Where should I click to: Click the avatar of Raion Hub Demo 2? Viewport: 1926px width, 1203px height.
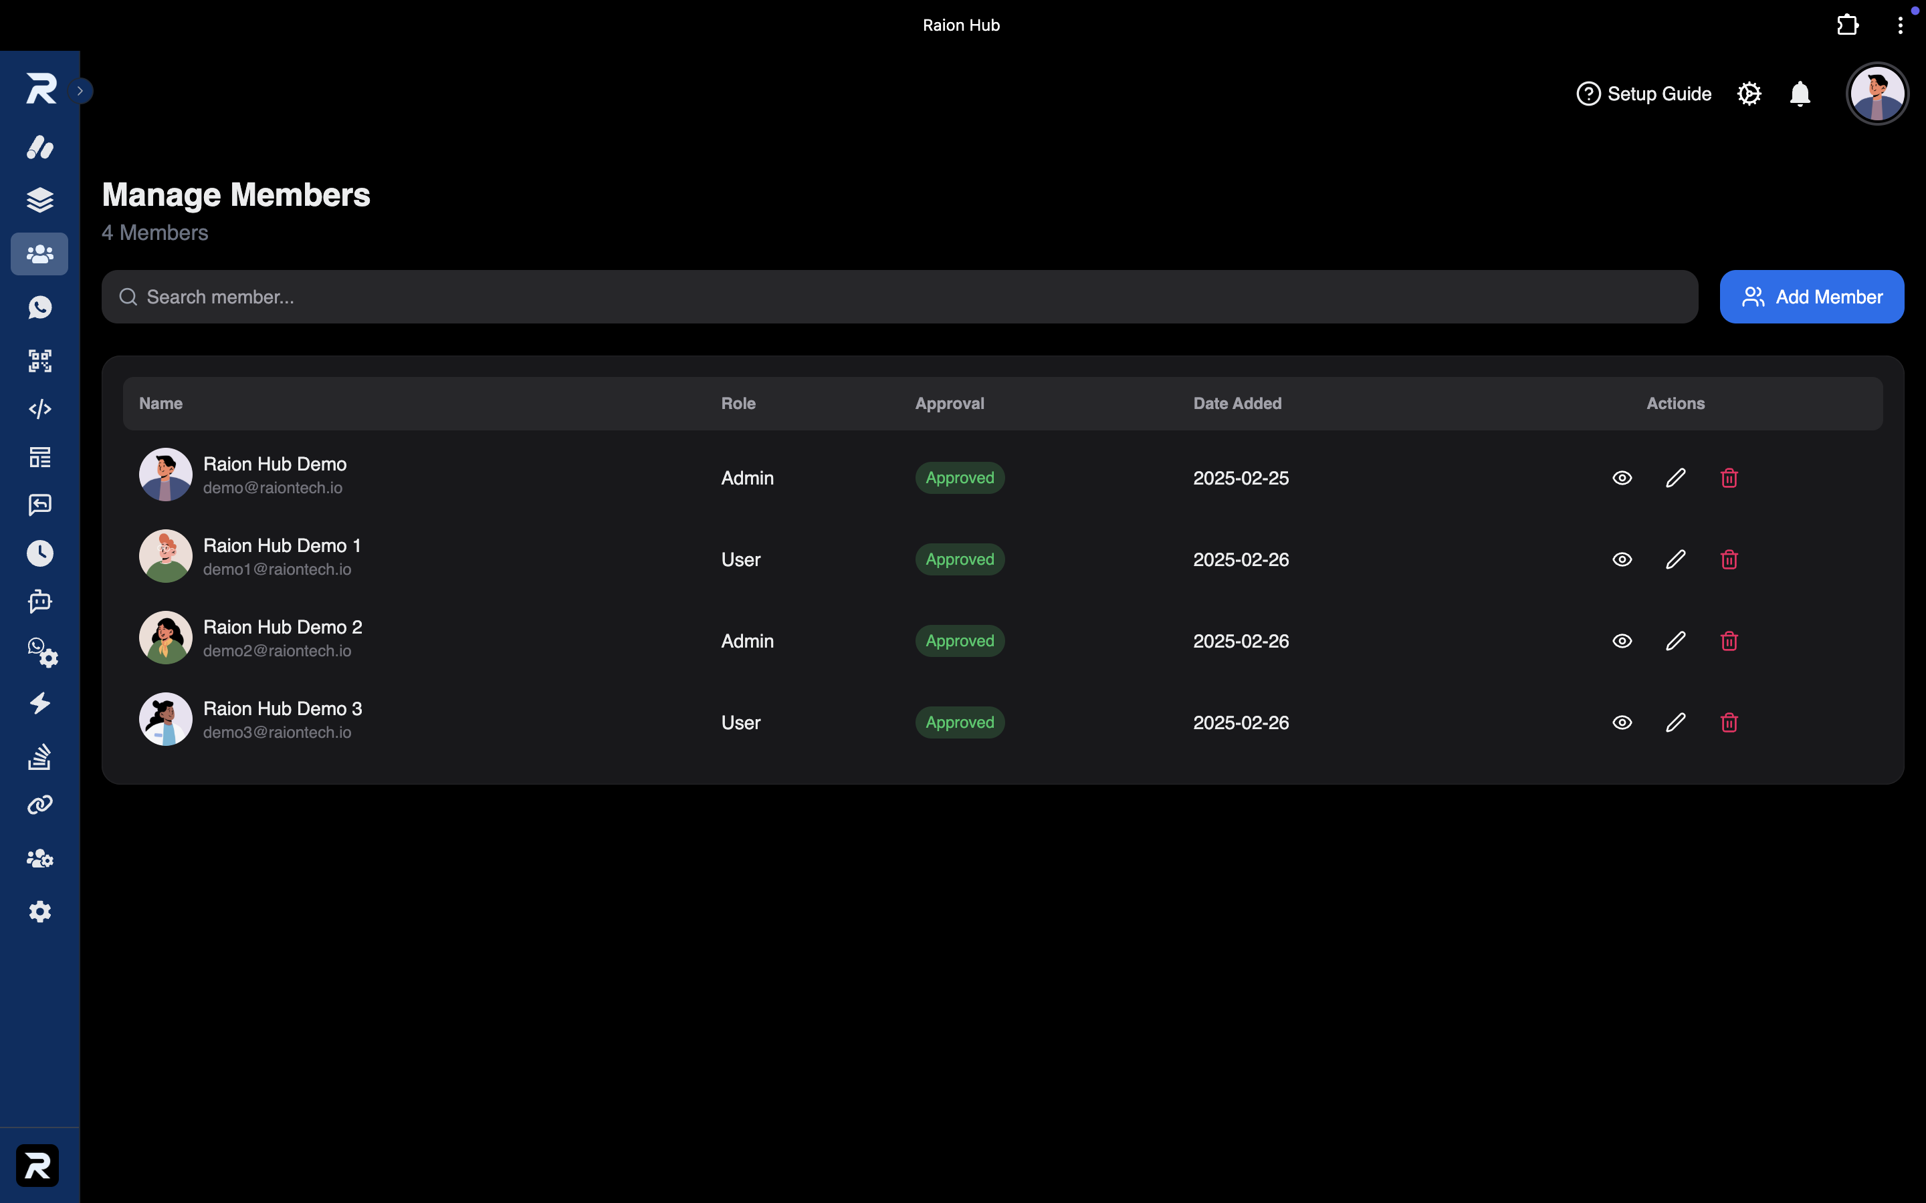pyautogui.click(x=166, y=638)
